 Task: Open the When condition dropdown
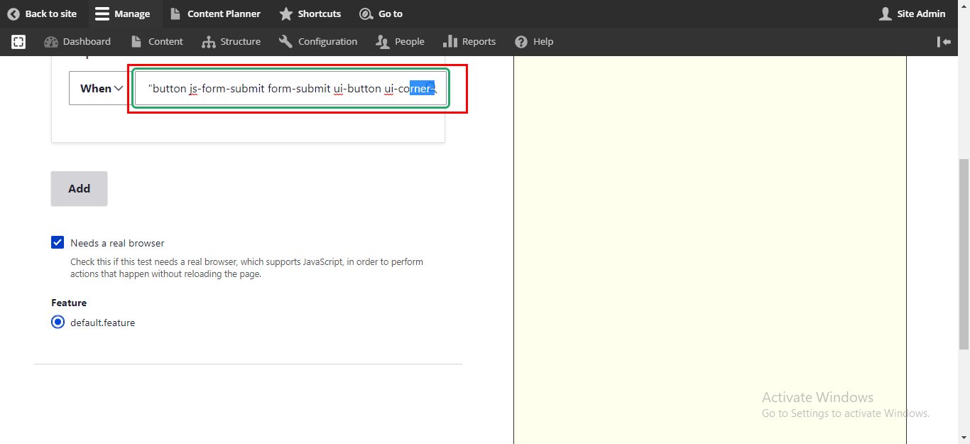click(99, 88)
